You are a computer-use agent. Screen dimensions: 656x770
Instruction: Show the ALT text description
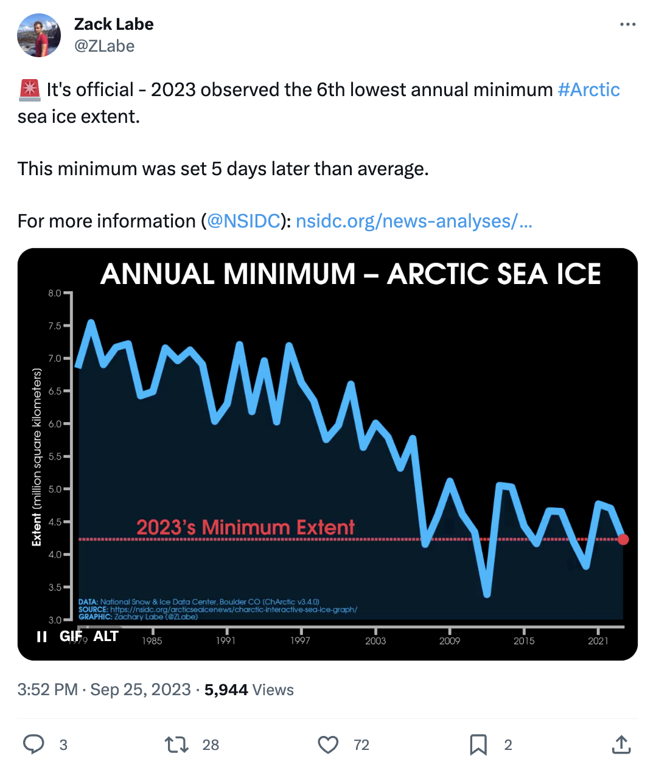click(106, 637)
